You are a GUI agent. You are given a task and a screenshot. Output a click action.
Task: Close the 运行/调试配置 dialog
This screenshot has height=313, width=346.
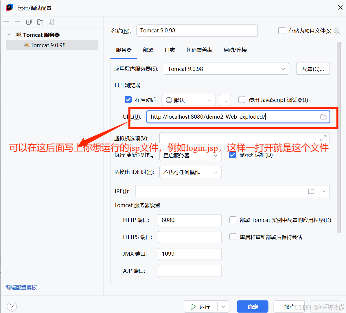(x=340, y=8)
